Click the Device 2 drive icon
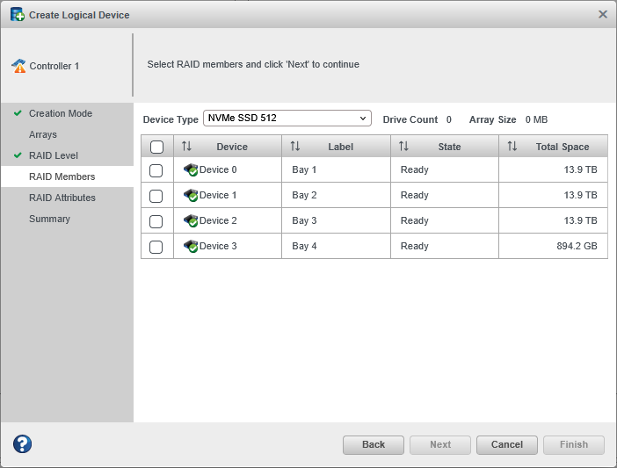The width and height of the screenshot is (617, 468). 190,221
